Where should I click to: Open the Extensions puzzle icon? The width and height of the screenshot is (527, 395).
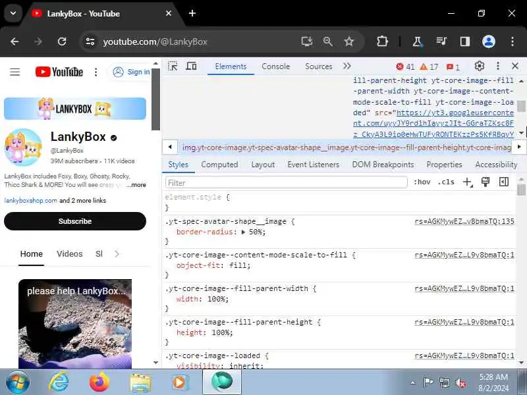pyautogui.click(x=382, y=41)
